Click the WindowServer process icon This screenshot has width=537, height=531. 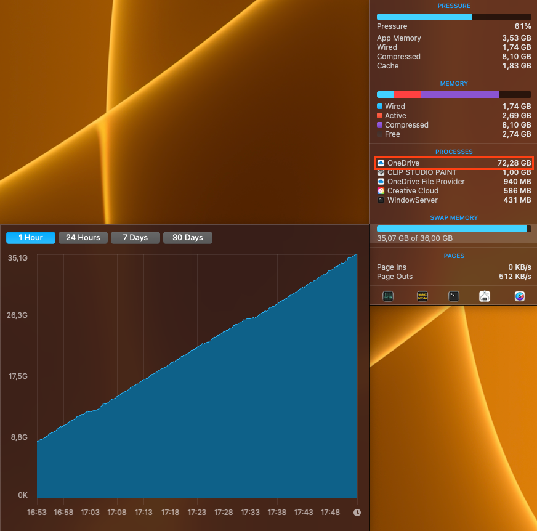pos(381,200)
